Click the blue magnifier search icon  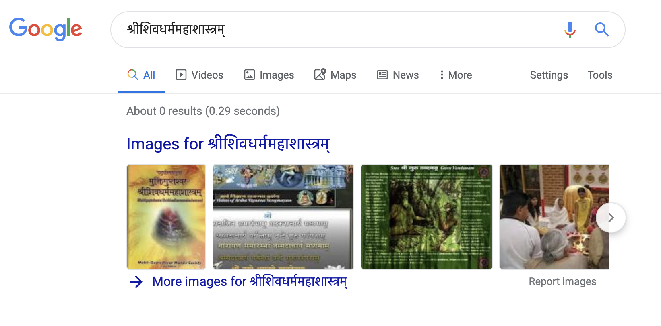click(x=601, y=29)
